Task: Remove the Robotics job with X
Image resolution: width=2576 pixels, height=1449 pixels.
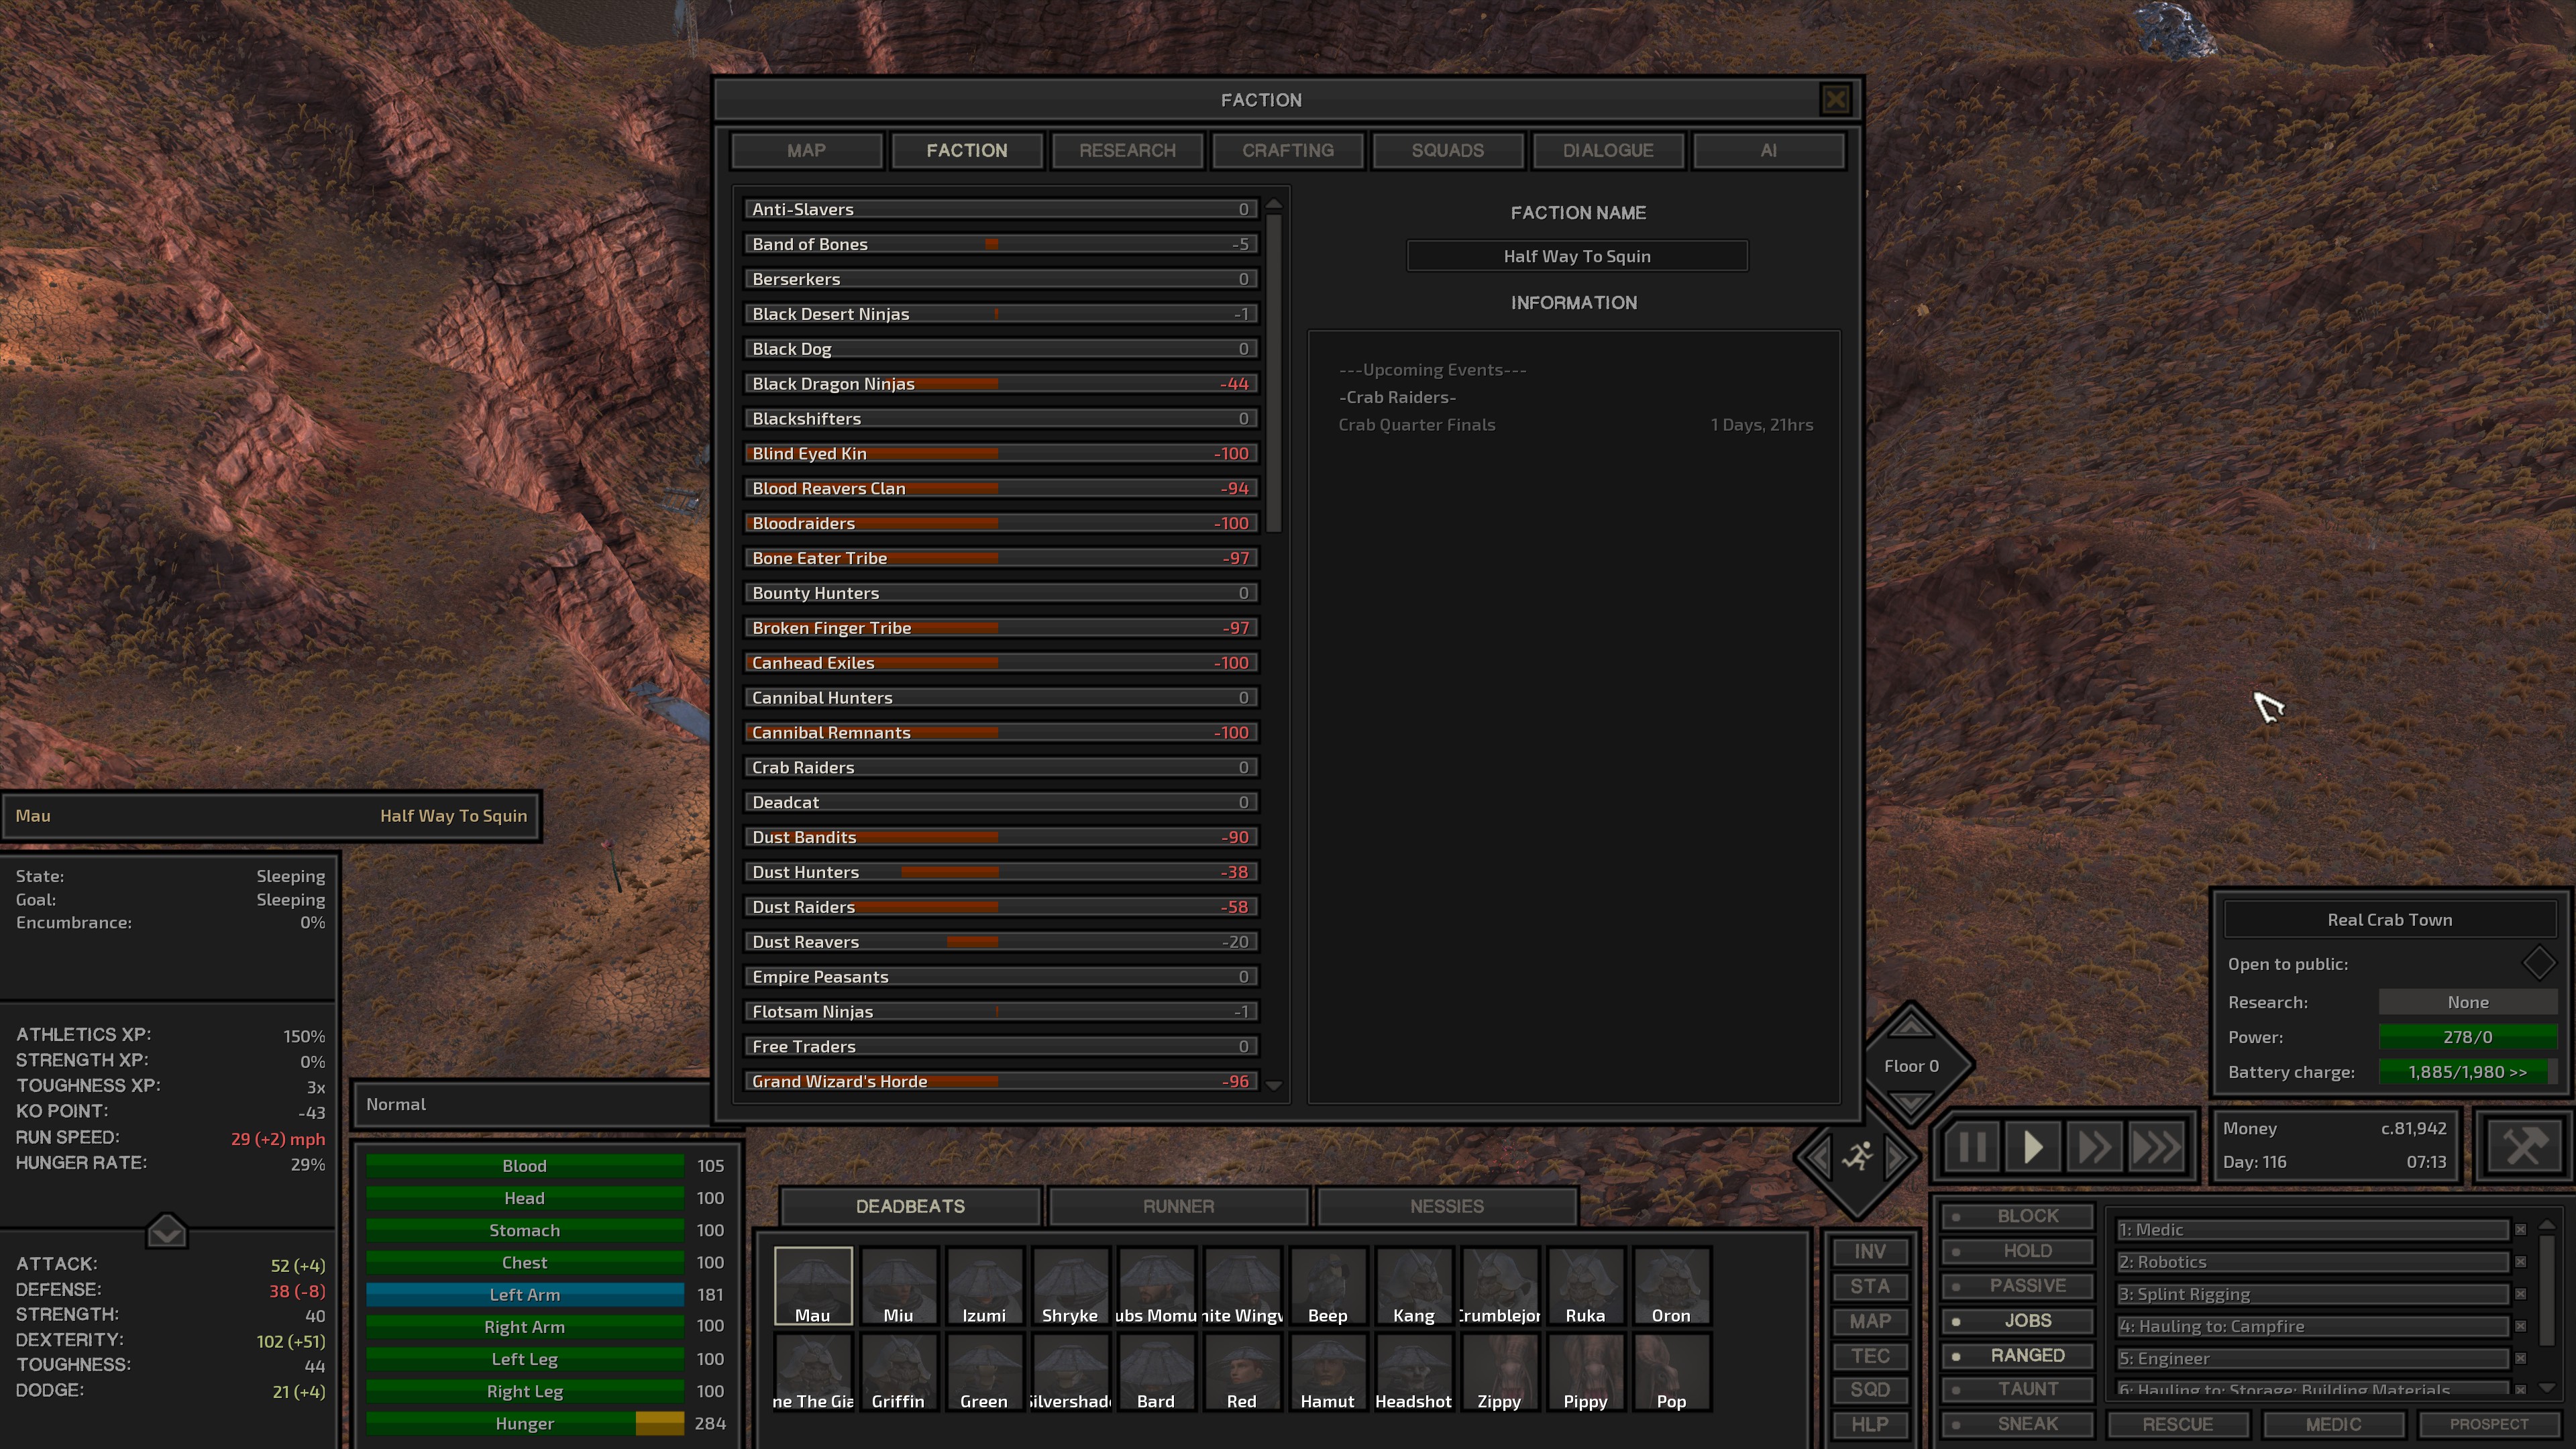Action: coord(2520,1262)
